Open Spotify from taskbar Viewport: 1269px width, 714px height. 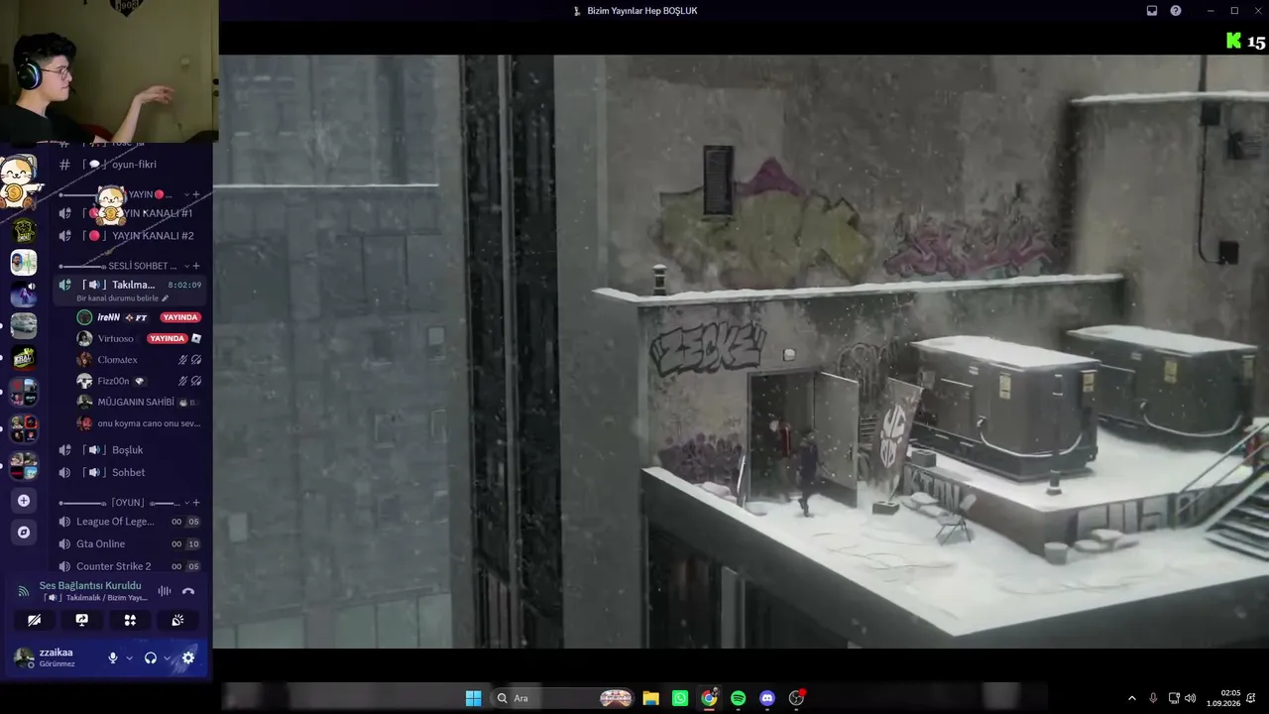(x=738, y=698)
